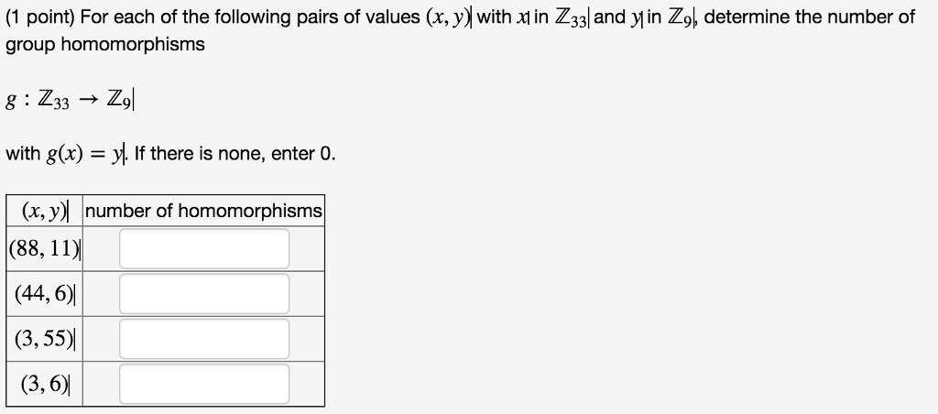
Task: Click the 'group homomorphisms' text line
Action: click(x=105, y=44)
